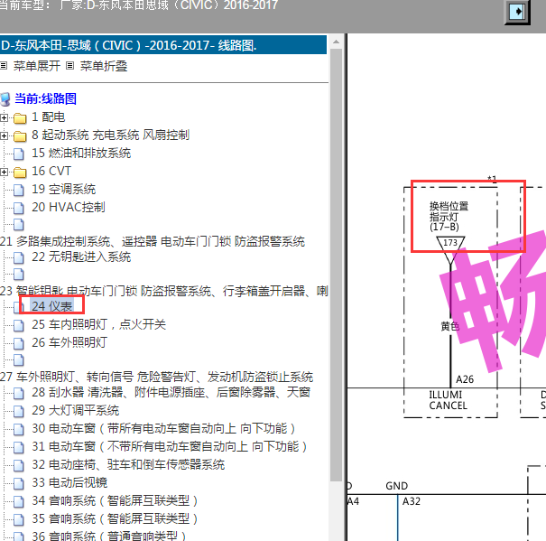Open 33 电动后视镜 diagram
This screenshot has height=541, width=546.
pyautogui.click(x=69, y=483)
